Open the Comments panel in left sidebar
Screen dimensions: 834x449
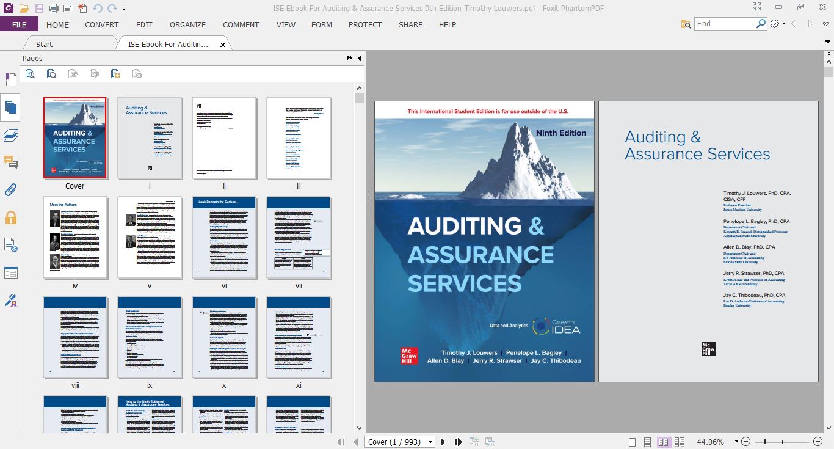pyautogui.click(x=10, y=162)
